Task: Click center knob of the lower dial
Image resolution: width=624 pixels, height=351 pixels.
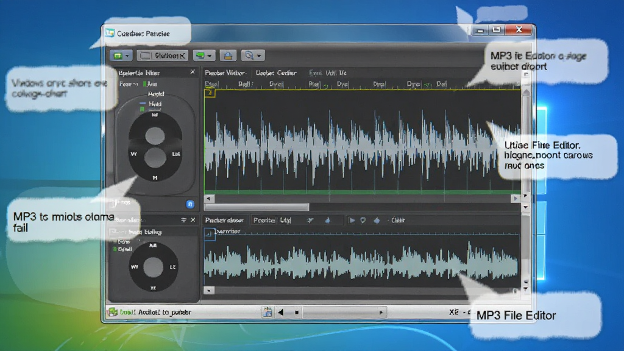Action: (153, 267)
